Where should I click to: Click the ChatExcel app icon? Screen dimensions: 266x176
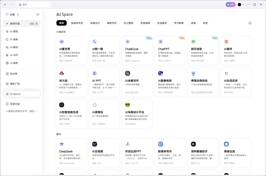[127, 42]
